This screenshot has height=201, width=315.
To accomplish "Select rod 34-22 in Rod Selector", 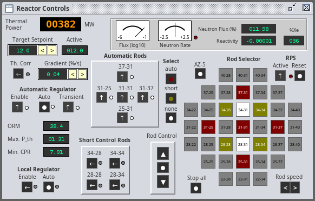I will [x=191, y=110].
